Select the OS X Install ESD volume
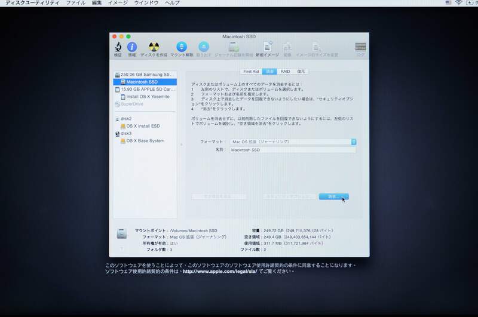This screenshot has height=317, width=478. click(145, 126)
